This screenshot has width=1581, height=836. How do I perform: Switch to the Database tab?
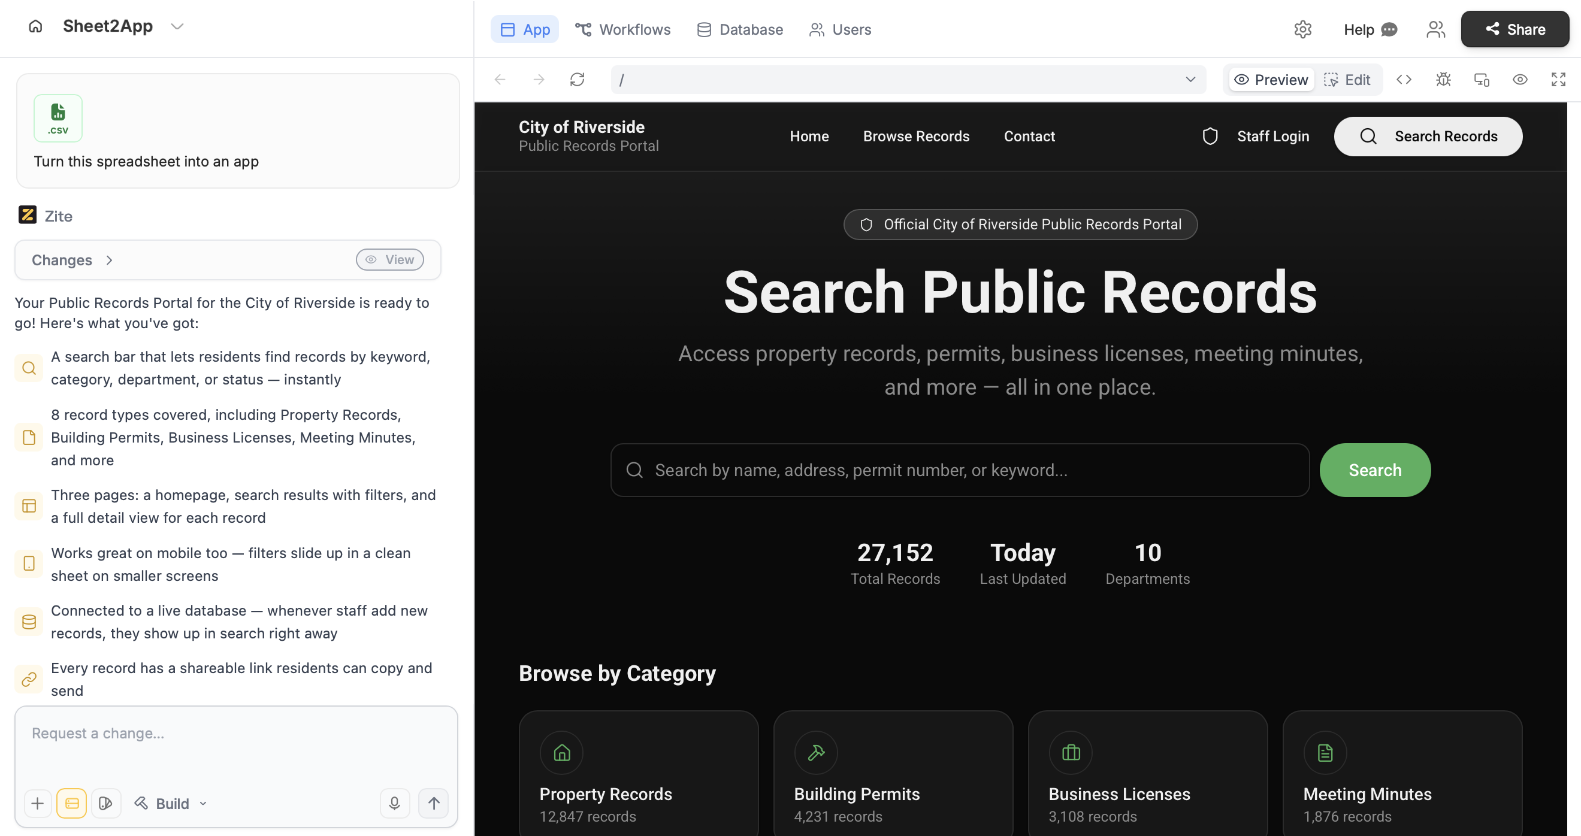pyautogui.click(x=739, y=29)
